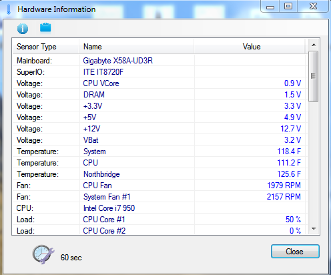Maximize the Hardware Information window

288,6
